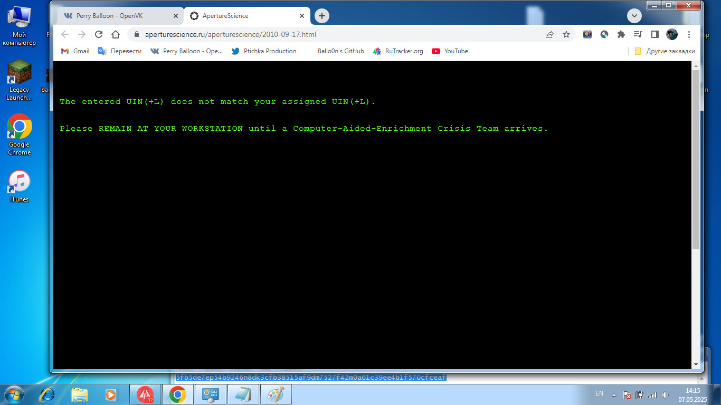Open the Перевести bookmark
Image resolution: width=721 pixels, height=405 pixels.
point(120,51)
